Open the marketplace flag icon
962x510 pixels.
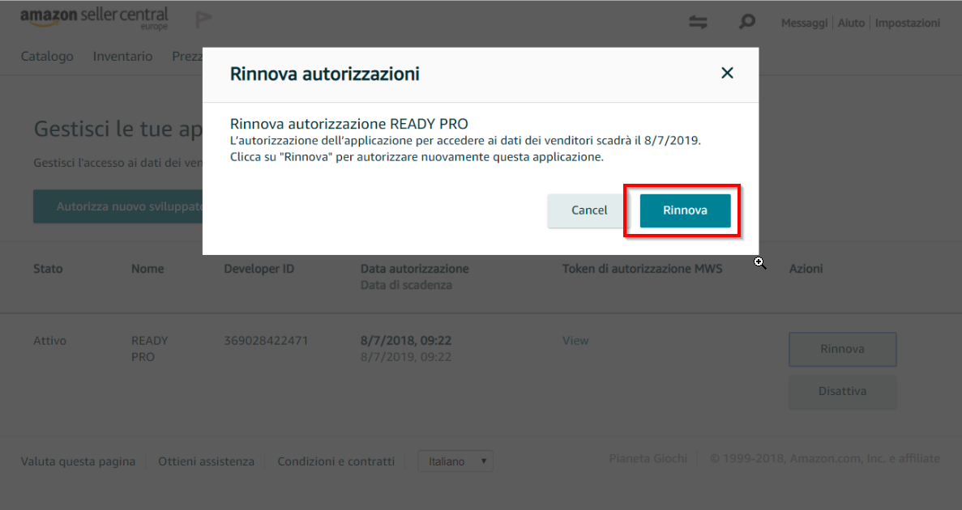coord(203,19)
